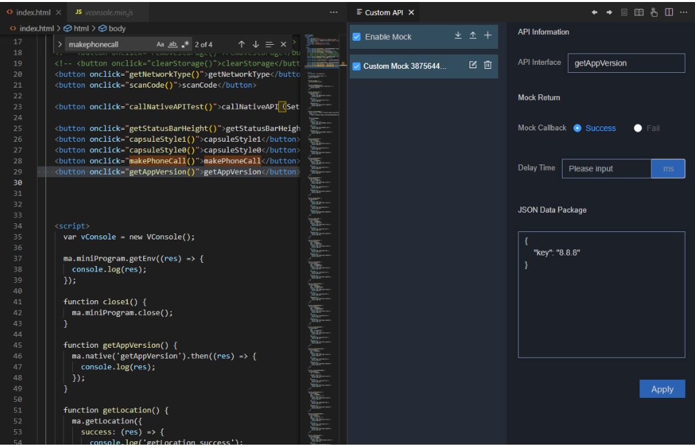Add a new mock with the plus icon
The image size is (695, 446).
tap(488, 36)
